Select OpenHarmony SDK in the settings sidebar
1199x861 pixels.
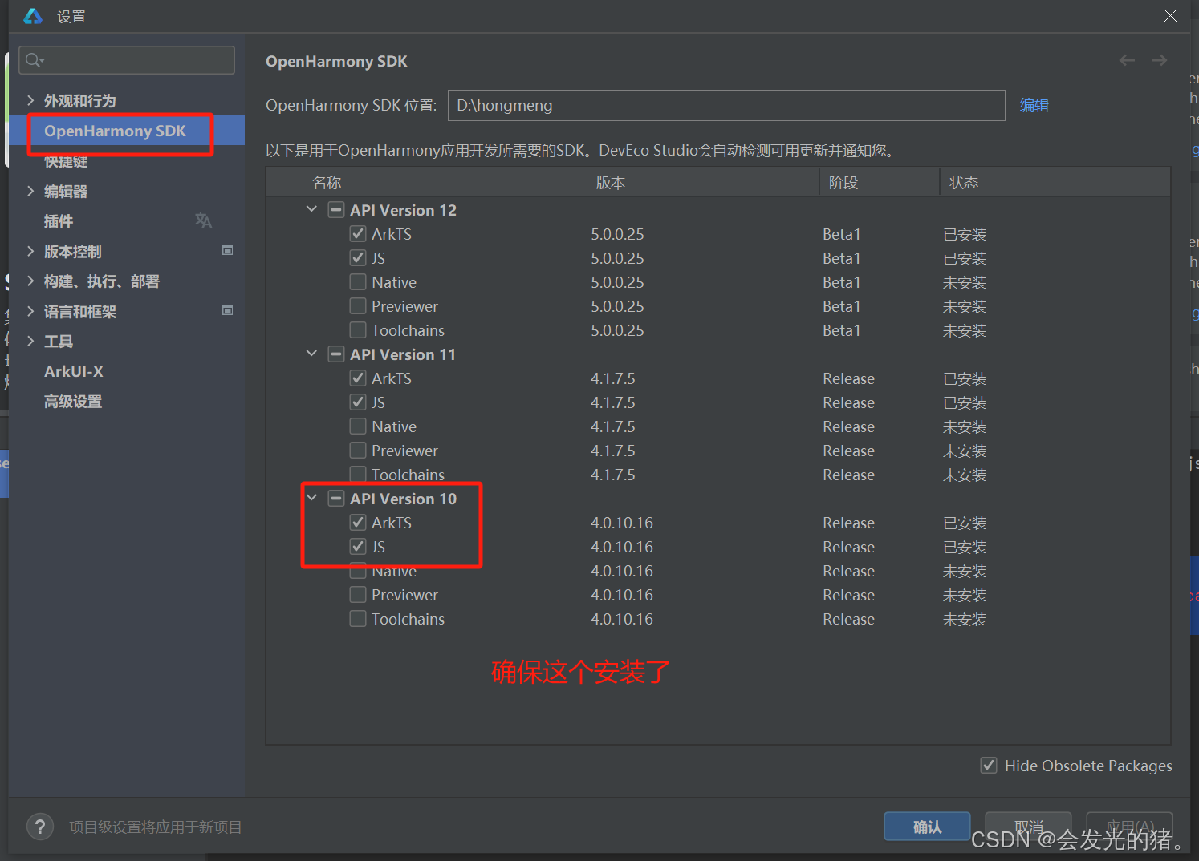117,131
